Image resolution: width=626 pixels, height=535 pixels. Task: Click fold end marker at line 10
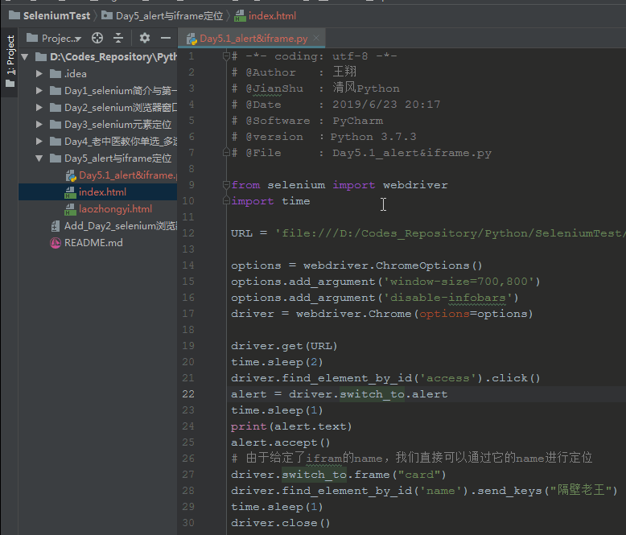tap(226, 201)
